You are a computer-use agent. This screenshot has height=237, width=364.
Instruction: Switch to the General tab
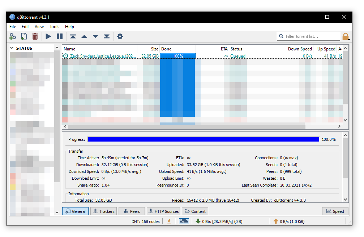(x=75, y=211)
